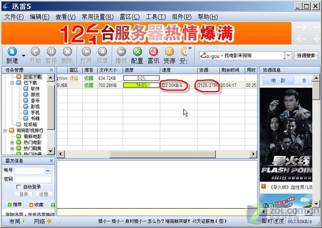Click the 注册 register button
322x228 pixels.
(43, 194)
